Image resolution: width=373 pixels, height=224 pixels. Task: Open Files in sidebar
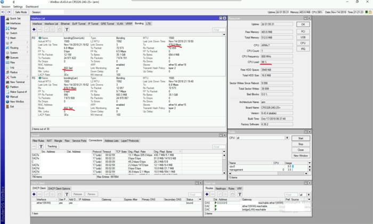tap(12, 62)
